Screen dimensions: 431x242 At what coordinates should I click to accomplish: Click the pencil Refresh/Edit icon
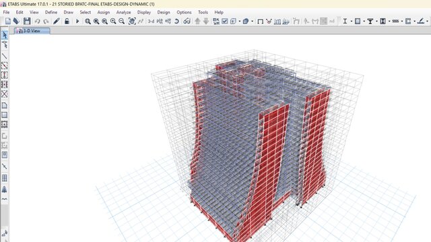pos(57,21)
